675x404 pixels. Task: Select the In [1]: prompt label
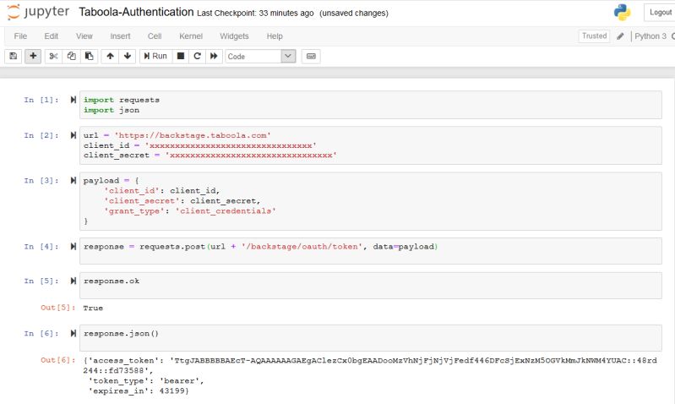pos(41,100)
